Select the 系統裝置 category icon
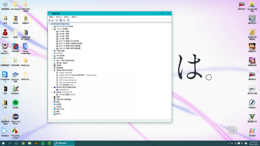The height and width of the screenshot is (146, 260). click(55, 58)
